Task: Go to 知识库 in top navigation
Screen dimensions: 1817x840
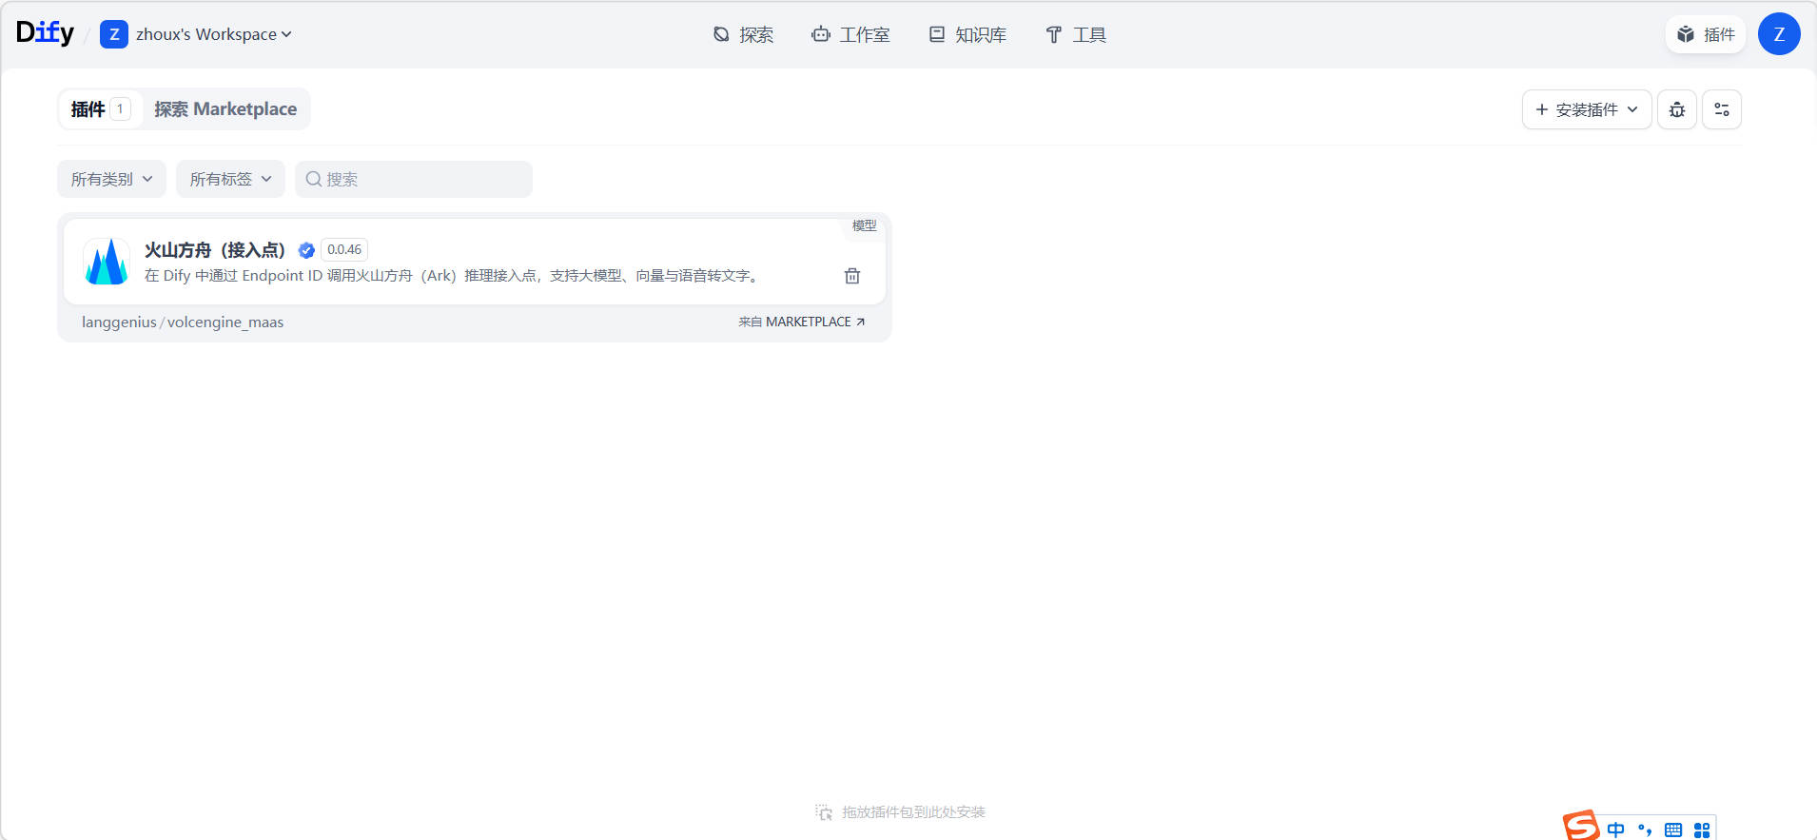Action: click(967, 34)
